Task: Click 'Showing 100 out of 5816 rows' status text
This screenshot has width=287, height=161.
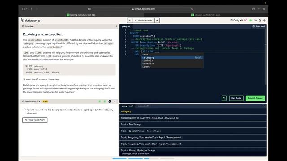Action: pos(135,154)
